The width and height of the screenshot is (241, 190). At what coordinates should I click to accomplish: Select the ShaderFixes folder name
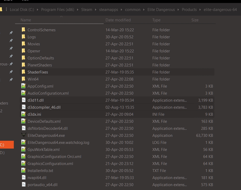pos(38,72)
